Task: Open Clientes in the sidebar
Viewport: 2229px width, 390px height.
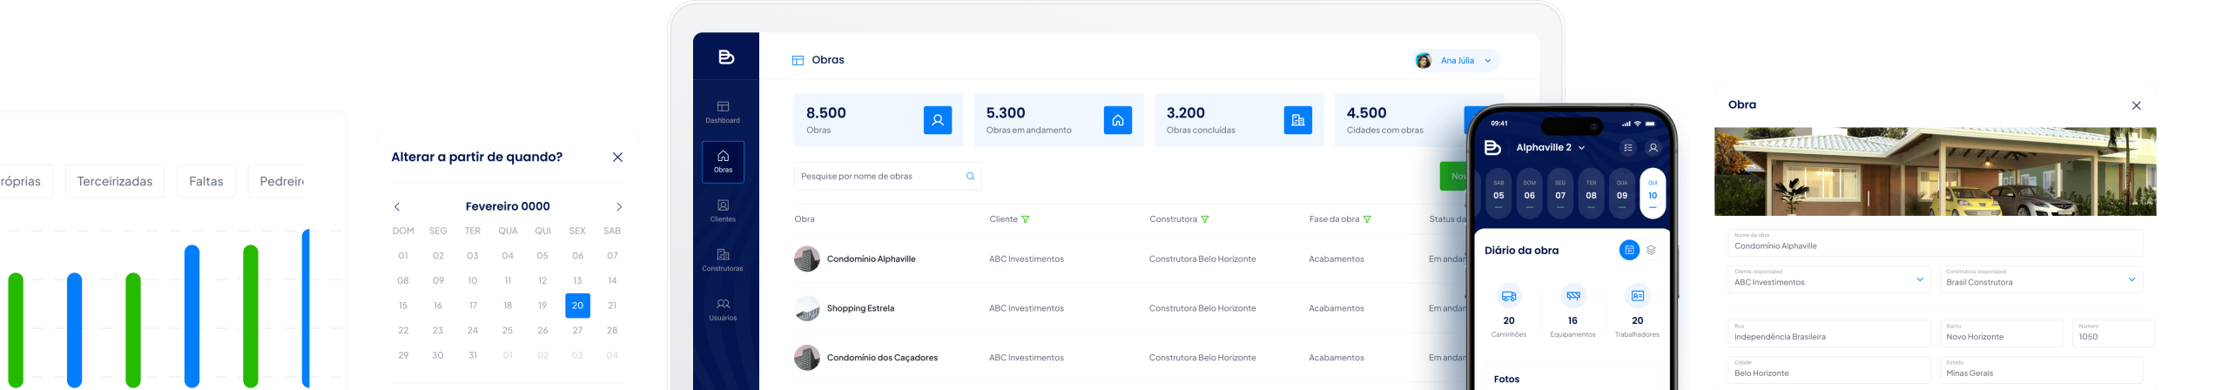Action: [x=723, y=211]
